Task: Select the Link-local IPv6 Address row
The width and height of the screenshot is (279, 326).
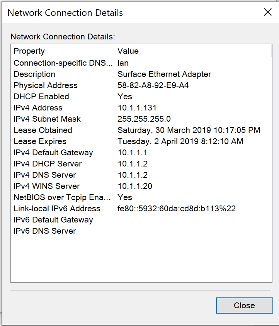Action: (57, 209)
